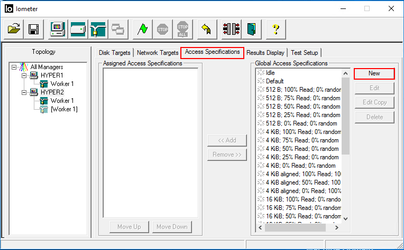The height and width of the screenshot is (250, 404).
Task: Start a new network worker
Action: 98,30
